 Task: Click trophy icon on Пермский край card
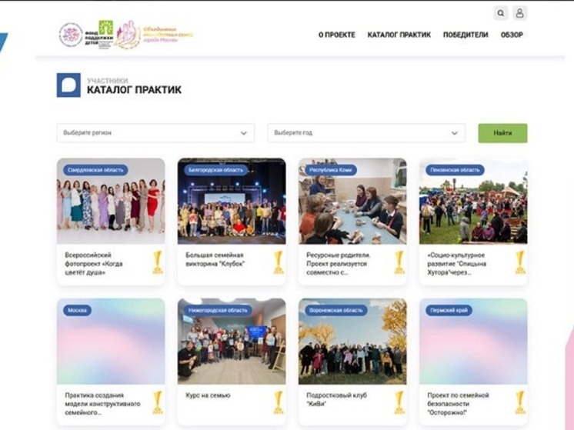[520, 402]
